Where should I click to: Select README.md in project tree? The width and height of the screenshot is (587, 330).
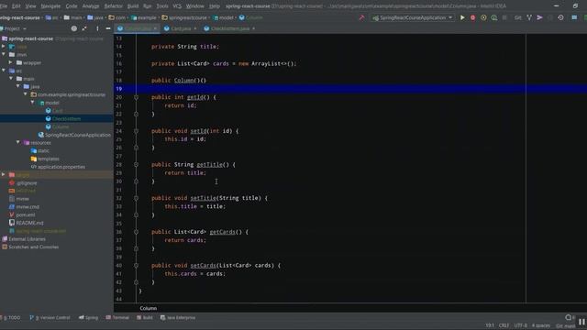(29, 223)
